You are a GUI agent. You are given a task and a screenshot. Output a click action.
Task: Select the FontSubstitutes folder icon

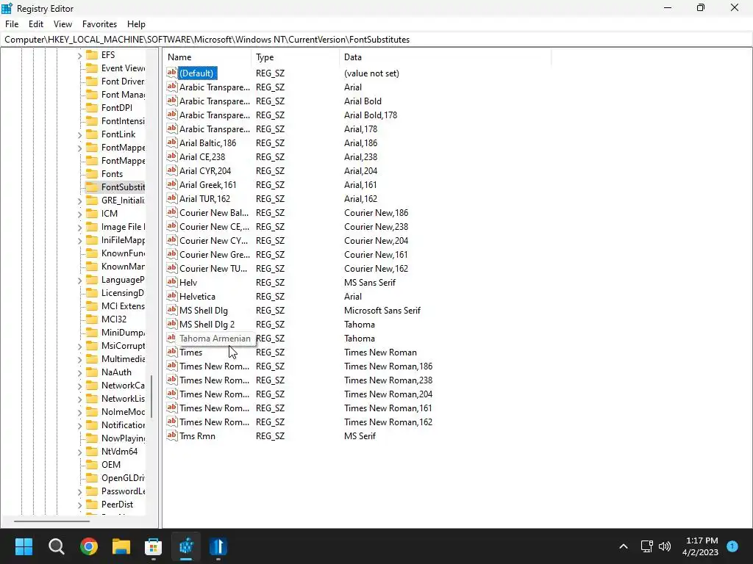92,187
